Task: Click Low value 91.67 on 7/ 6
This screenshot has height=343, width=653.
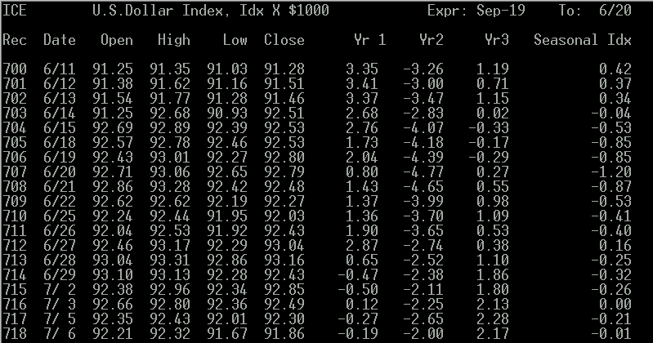Action: tap(227, 333)
